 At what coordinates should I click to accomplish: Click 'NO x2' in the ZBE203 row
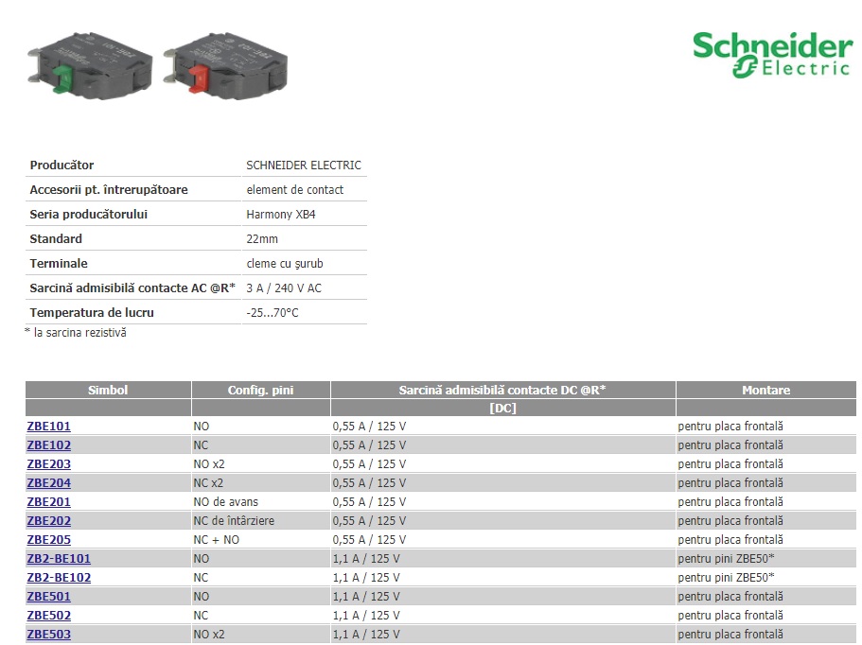point(209,464)
